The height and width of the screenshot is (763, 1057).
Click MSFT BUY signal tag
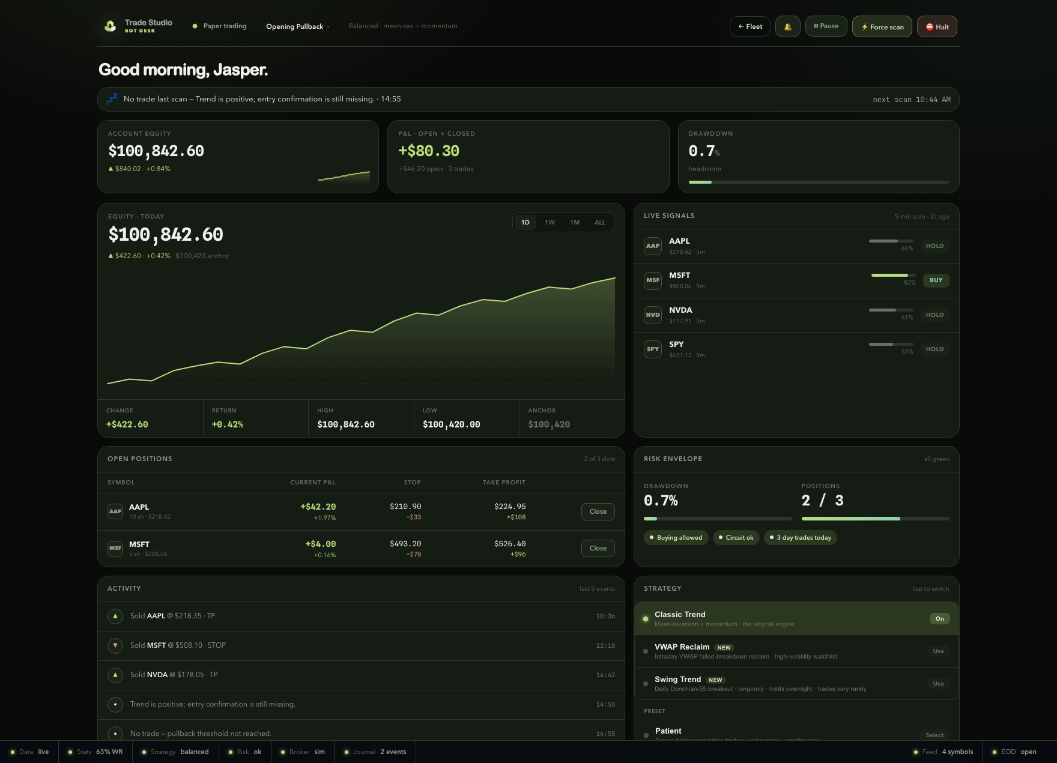[936, 280]
